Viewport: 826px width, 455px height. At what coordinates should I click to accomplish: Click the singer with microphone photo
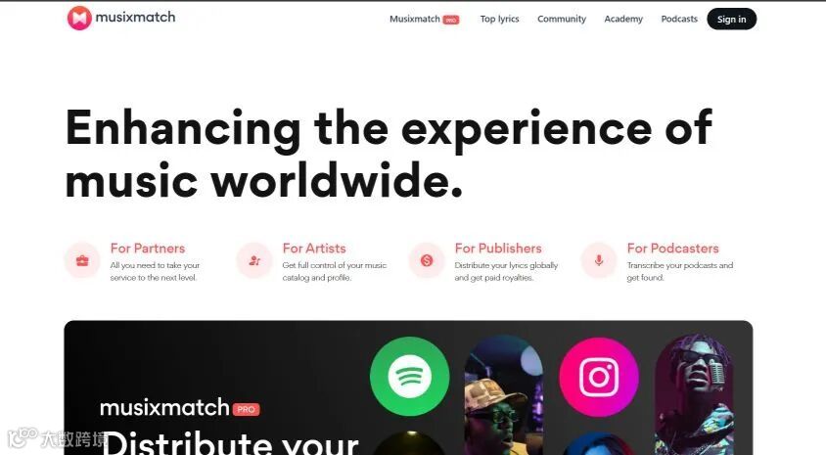[x=694, y=394]
